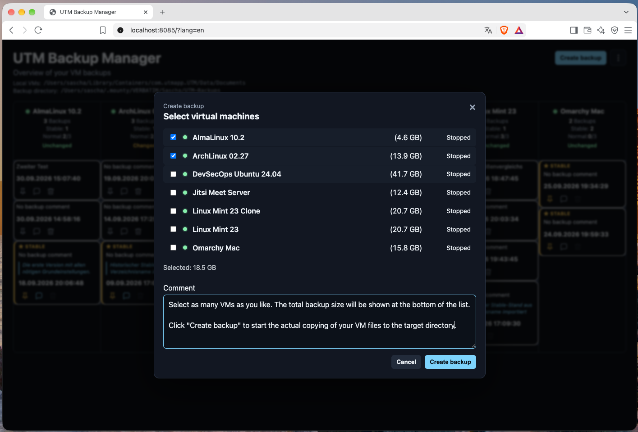638x432 pixels.
Task: Check the Linux Mint 23 Clone checkbox
Action: click(173, 211)
